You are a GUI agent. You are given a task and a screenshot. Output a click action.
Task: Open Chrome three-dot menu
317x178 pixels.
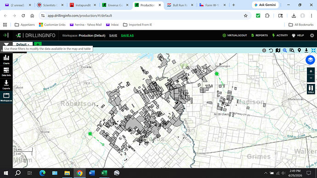311,16
